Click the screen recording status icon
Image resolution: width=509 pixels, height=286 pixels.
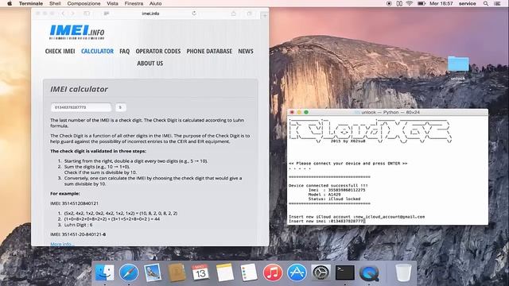pos(389,3)
